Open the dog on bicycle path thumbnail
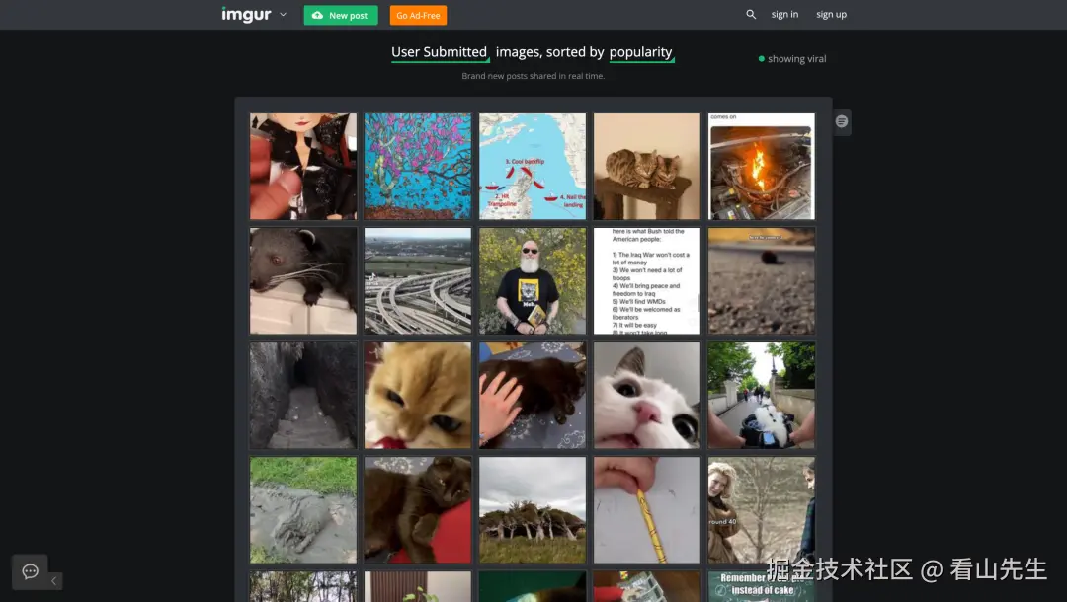This screenshot has height=602, width=1067. [762, 396]
